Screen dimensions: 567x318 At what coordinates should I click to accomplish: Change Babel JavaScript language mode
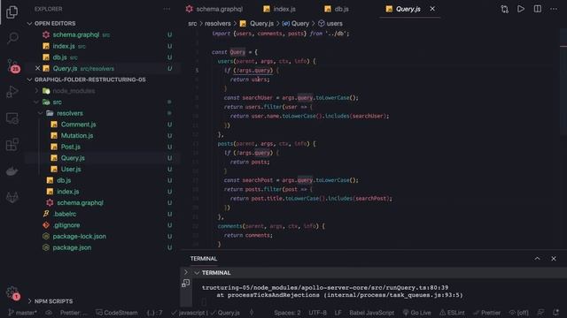(371, 313)
